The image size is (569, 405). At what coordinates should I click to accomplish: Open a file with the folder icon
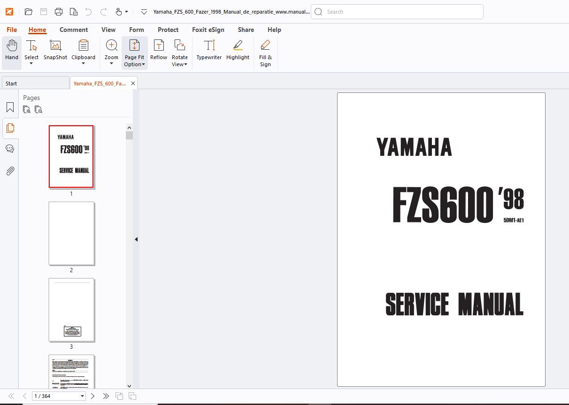(x=28, y=12)
